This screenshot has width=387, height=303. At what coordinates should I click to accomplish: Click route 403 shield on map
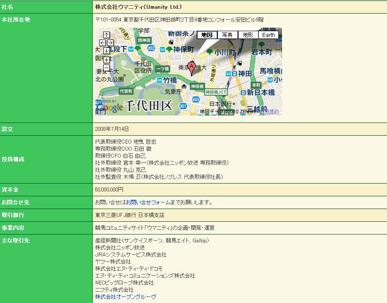195,99
